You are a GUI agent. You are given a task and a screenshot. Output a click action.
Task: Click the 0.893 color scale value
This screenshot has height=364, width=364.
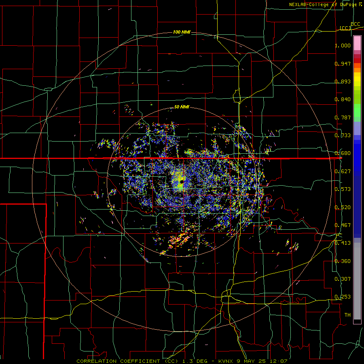(x=343, y=81)
